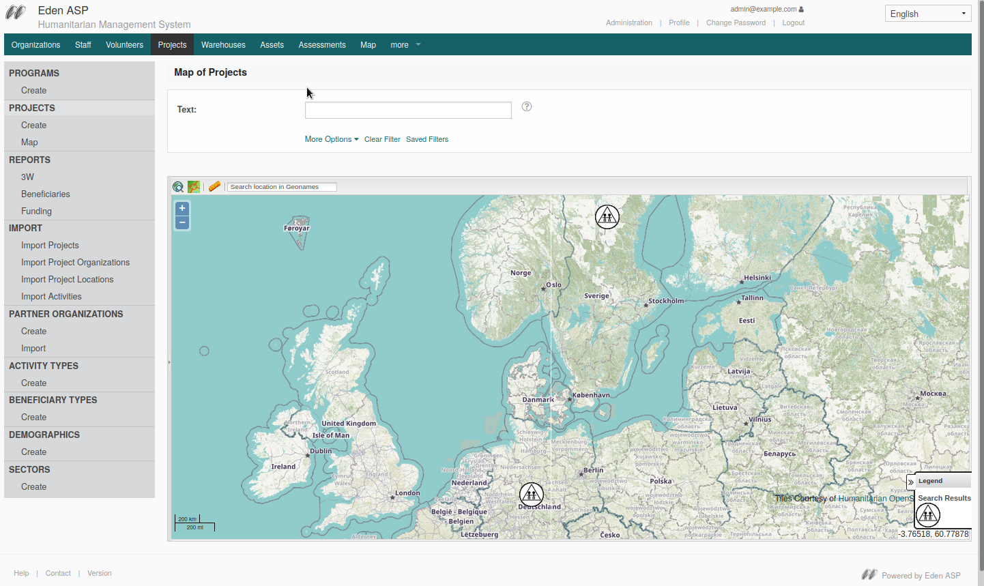Click Import under Partner Organizations

(33, 349)
